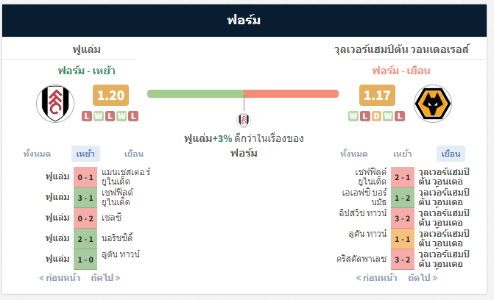
Task: Click Wolves' 1.17 form rating badge
Action: point(377,95)
